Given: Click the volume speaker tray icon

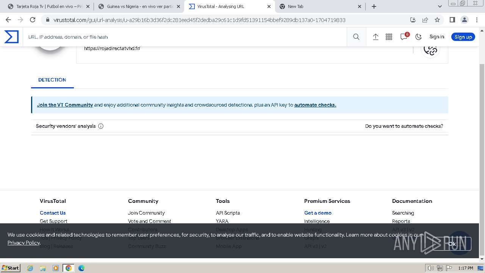Looking at the screenshot, I should tap(431, 268).
